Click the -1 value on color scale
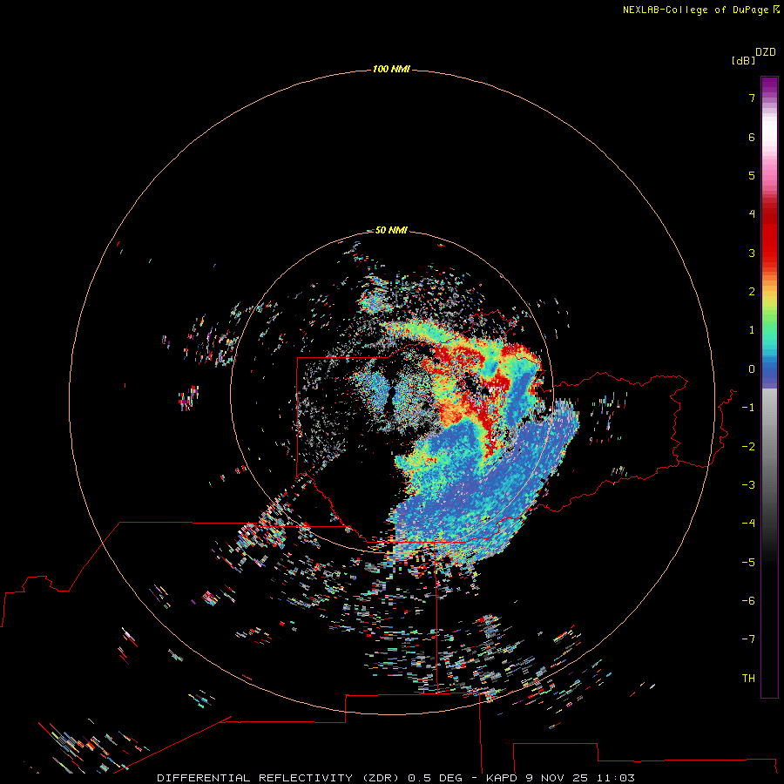 pos(748,408)
